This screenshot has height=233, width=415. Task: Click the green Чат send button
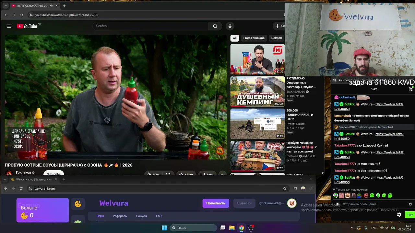tap(410, 215)
